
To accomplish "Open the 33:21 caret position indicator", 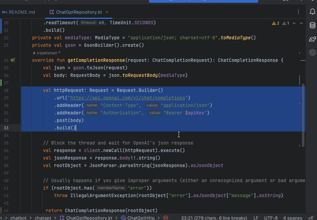I will [x=214, y=218].
